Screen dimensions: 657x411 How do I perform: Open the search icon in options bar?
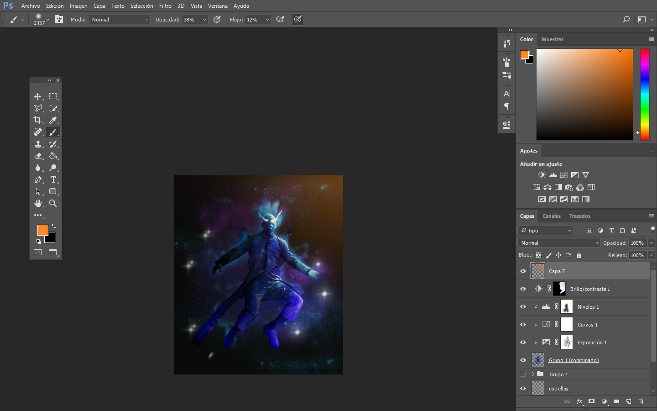[x=626, y=19]
